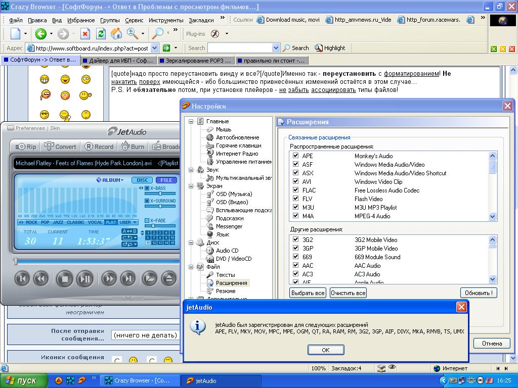
Task: Toggle the FLAC extension checkbox
Action: click(x=295, y=190)
